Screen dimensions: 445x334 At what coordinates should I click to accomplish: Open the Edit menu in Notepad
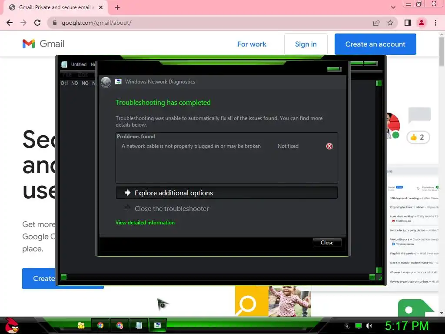[x=83, y=75]
